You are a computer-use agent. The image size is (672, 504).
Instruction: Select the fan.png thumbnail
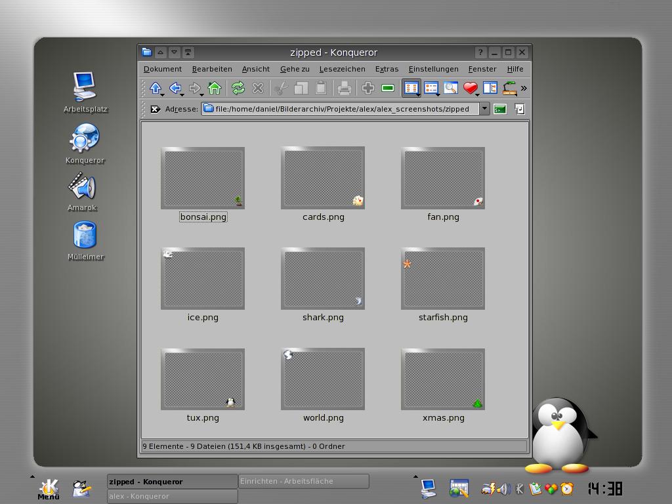[443, 178]
